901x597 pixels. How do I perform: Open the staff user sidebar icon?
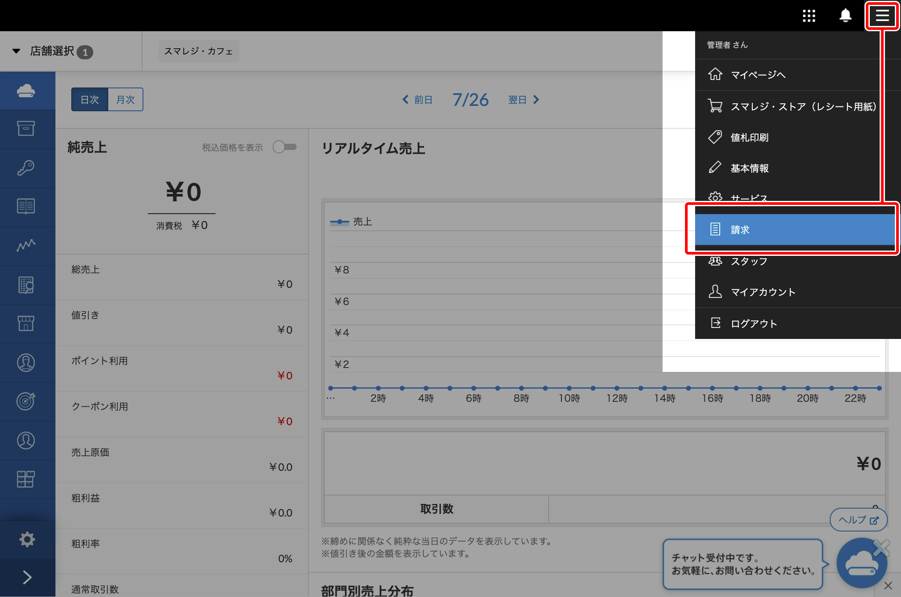pos(26,440)
